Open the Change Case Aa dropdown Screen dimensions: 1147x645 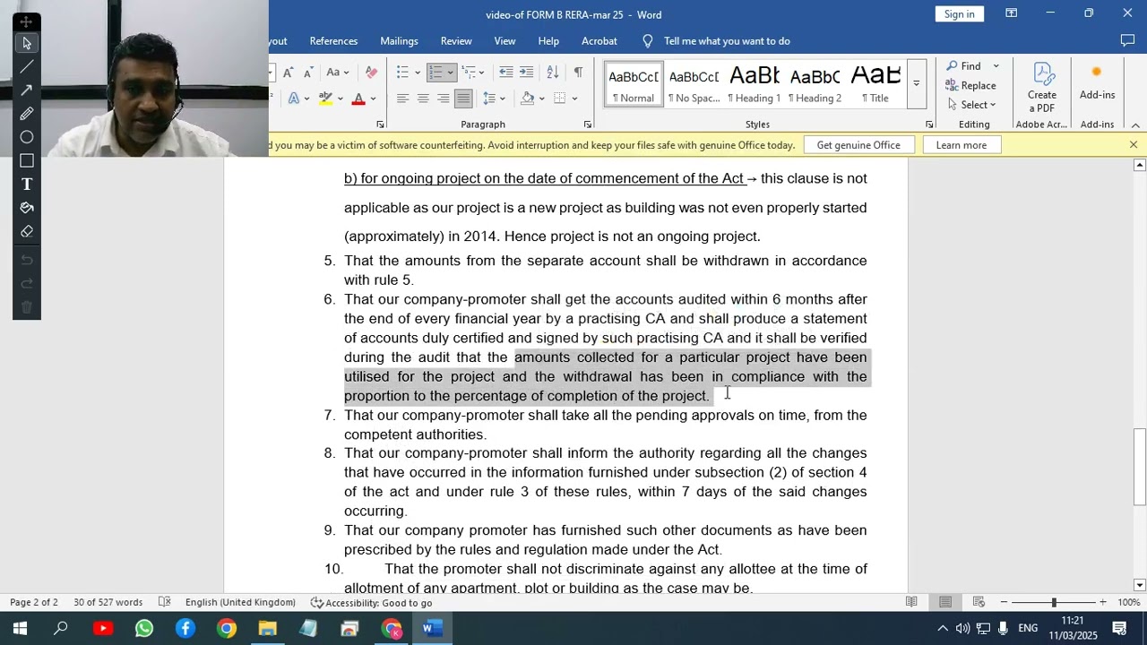click(338, 73)
